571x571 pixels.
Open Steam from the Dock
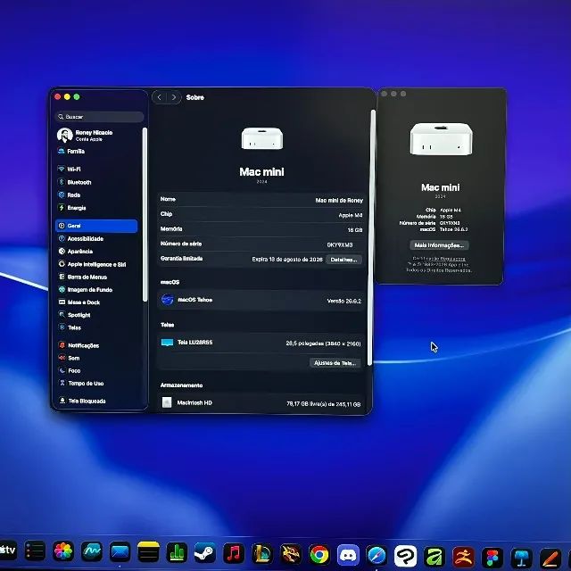[x=204, y=553]
